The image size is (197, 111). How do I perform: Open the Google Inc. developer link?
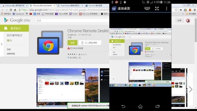pyautogui.click(x=72, y=35)
